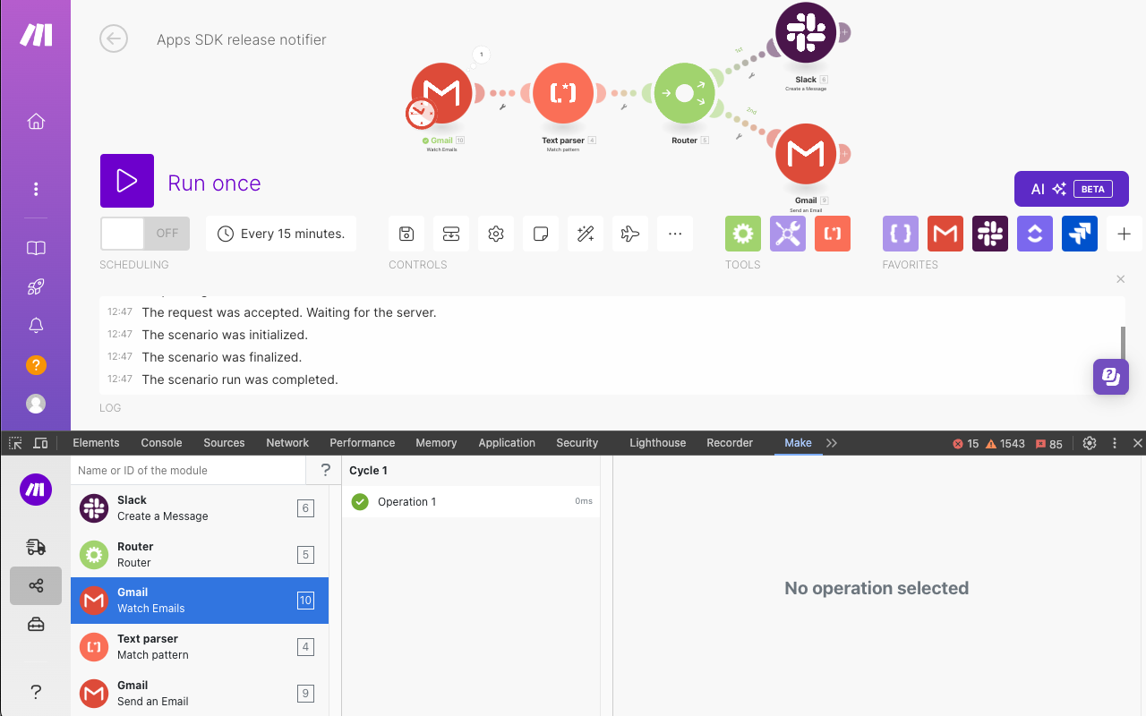This screenshot has height=716, width=1146.
Task: Click the question mark beside module search
Action: point(325,470)
